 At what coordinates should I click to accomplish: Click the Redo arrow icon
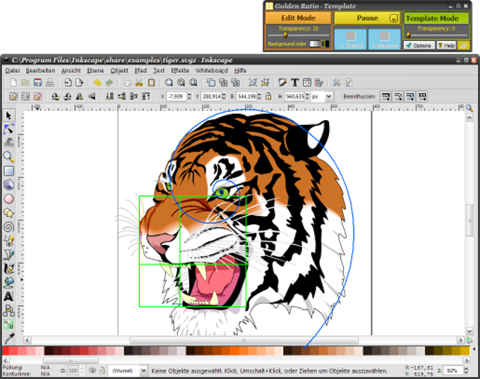tap(109, 83)
